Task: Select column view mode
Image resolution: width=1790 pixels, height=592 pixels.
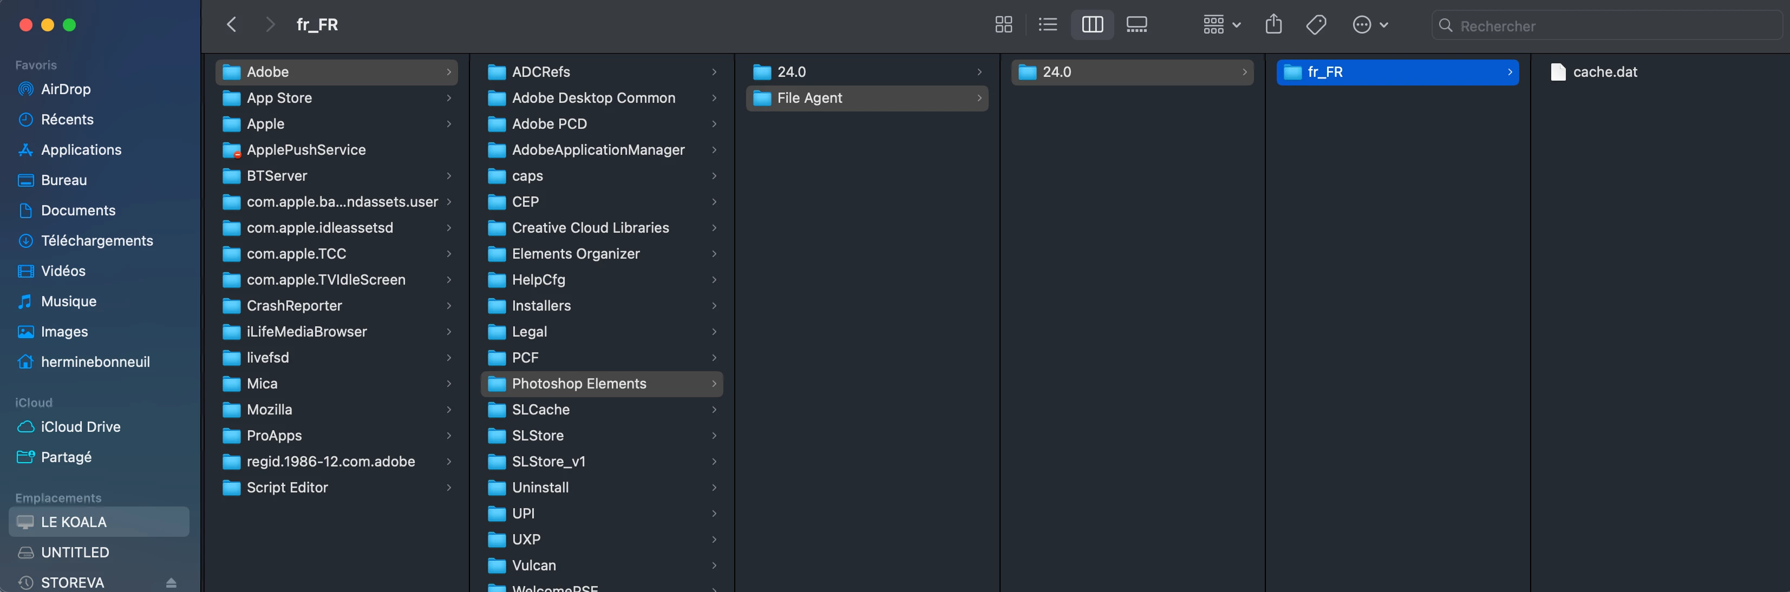Action: tap(1092, 25)
